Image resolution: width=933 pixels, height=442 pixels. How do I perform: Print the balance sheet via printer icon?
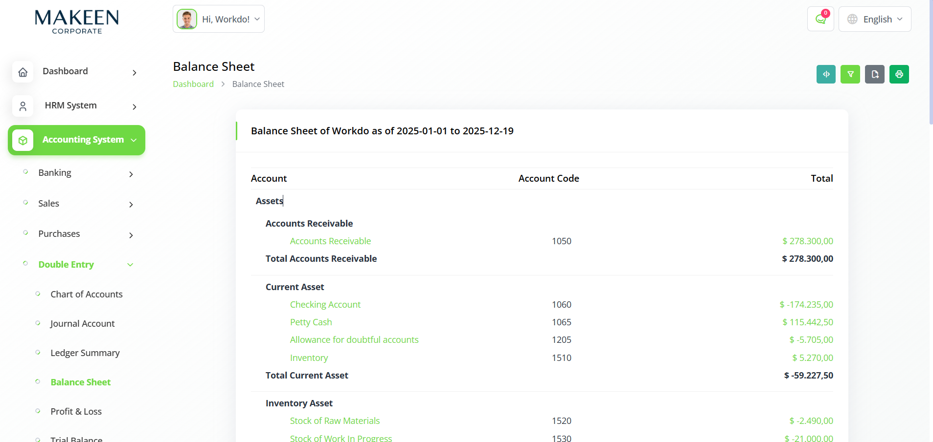[x=899, y=74]
